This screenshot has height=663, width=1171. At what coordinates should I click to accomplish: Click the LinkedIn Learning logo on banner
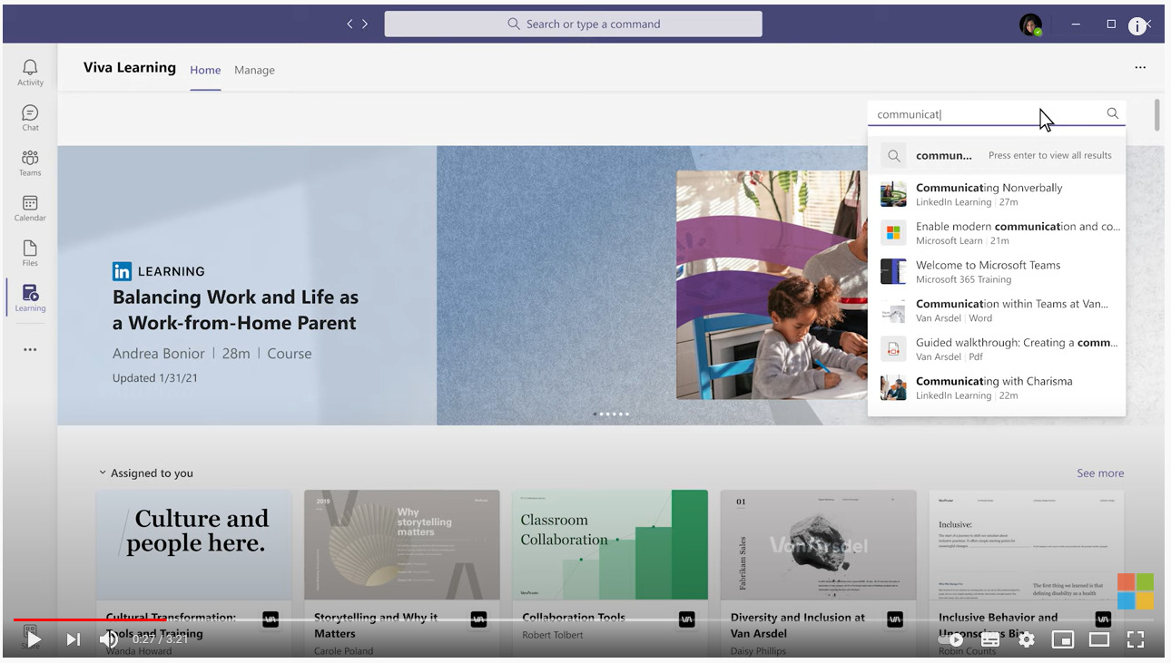tap(159, 271)
